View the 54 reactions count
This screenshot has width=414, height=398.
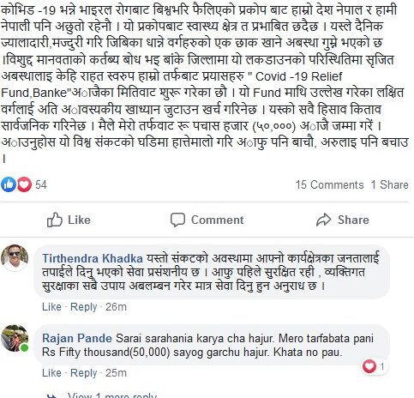pyautogui.click(x=41, y=184)
